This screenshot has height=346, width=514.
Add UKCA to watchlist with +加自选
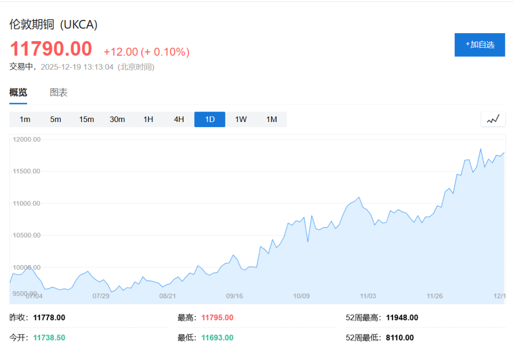click(479, 45)
